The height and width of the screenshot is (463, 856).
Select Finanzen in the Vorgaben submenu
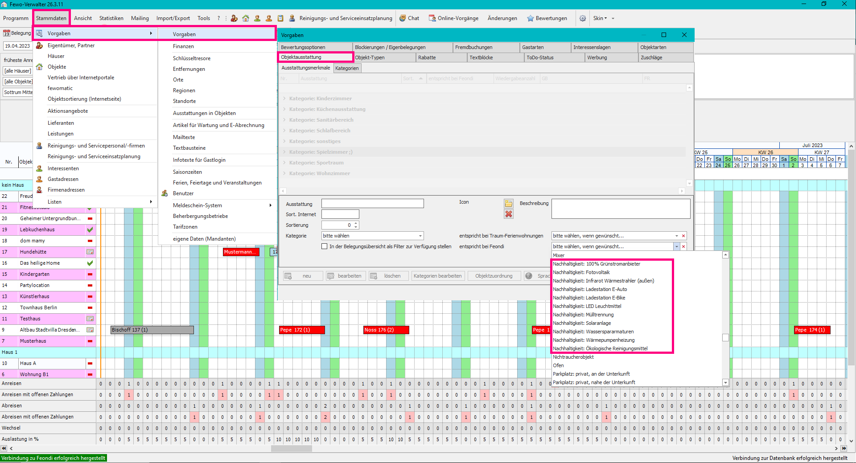183,46
